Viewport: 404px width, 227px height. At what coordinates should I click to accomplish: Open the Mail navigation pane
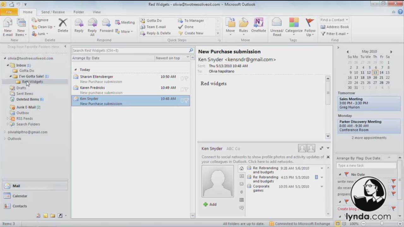tap(35, 186)
